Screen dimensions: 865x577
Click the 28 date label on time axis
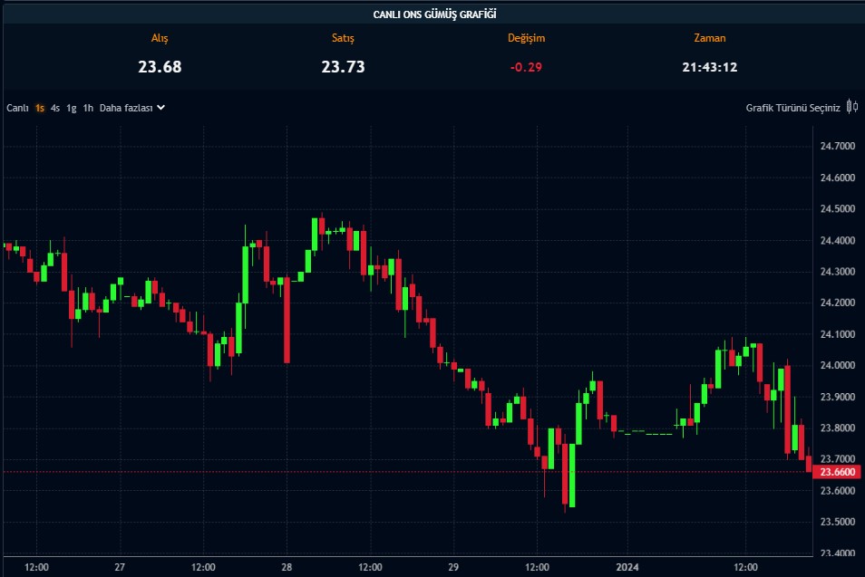(287, 567)
